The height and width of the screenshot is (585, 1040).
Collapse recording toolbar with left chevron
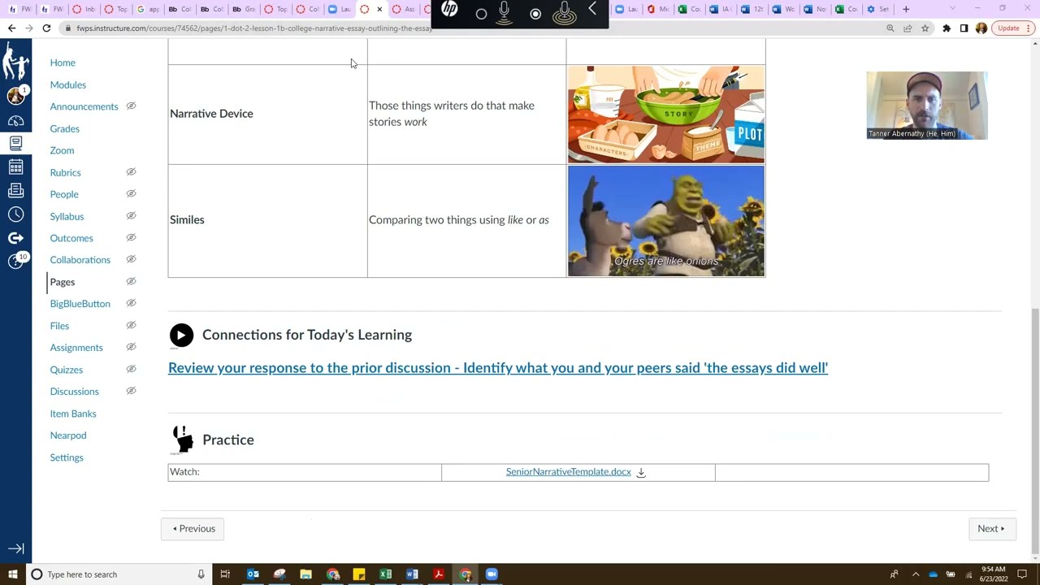click(592, 9)
